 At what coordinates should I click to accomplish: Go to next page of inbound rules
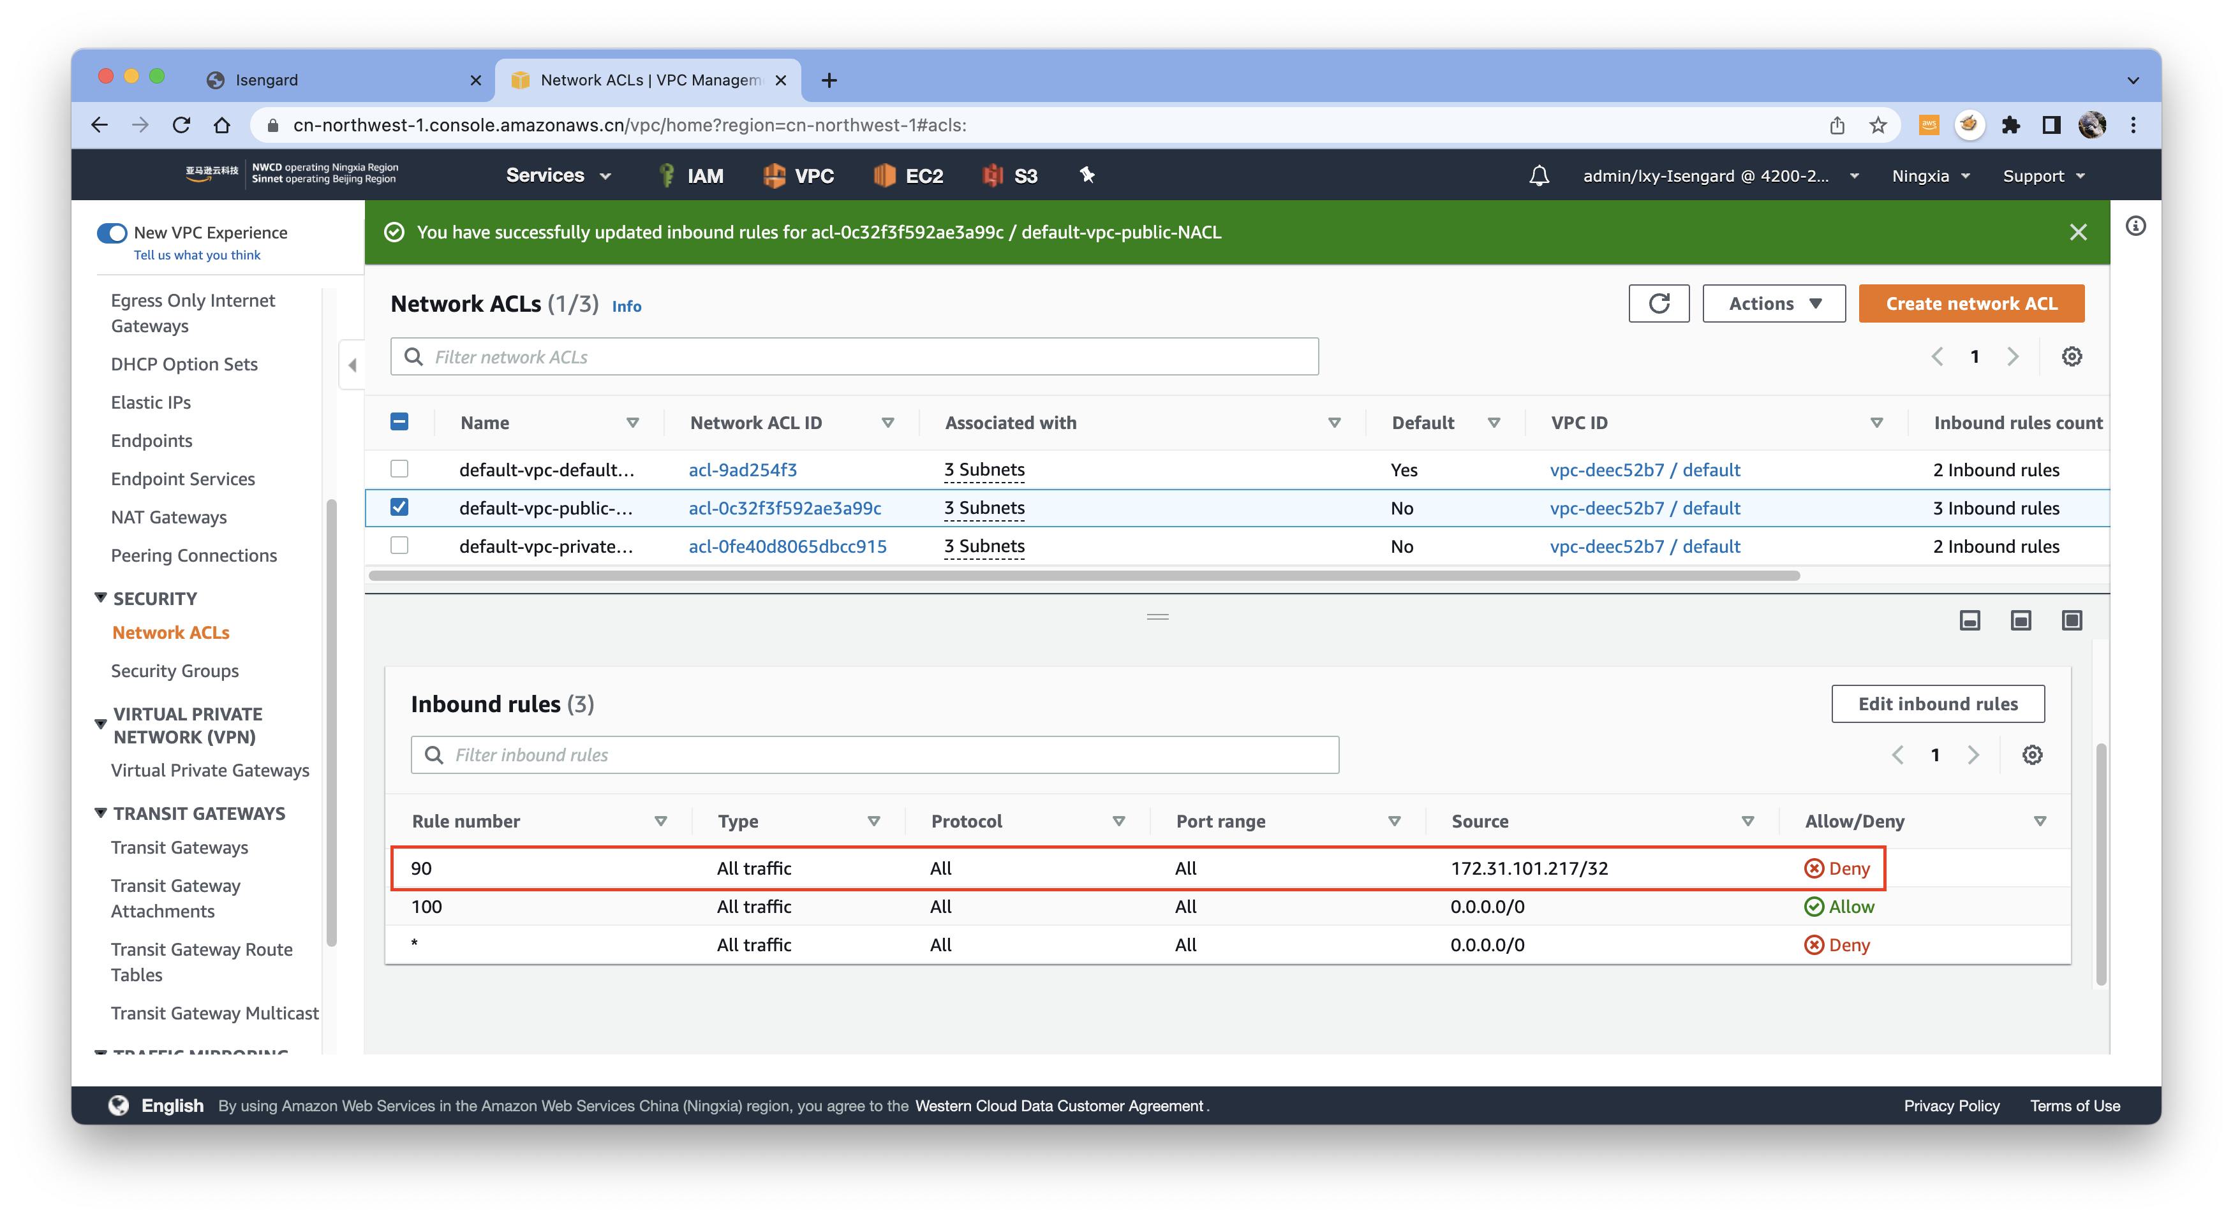[1973, 755]
